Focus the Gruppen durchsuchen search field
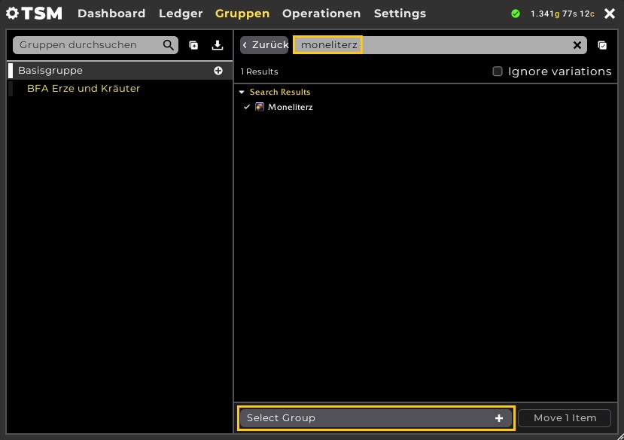 pos(96,45)
